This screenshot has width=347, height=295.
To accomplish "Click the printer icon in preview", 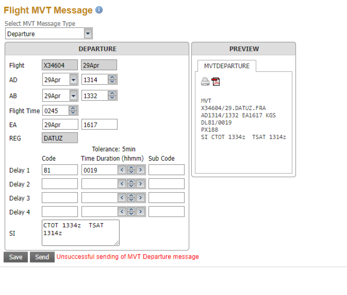I will [x=205, y=82].
